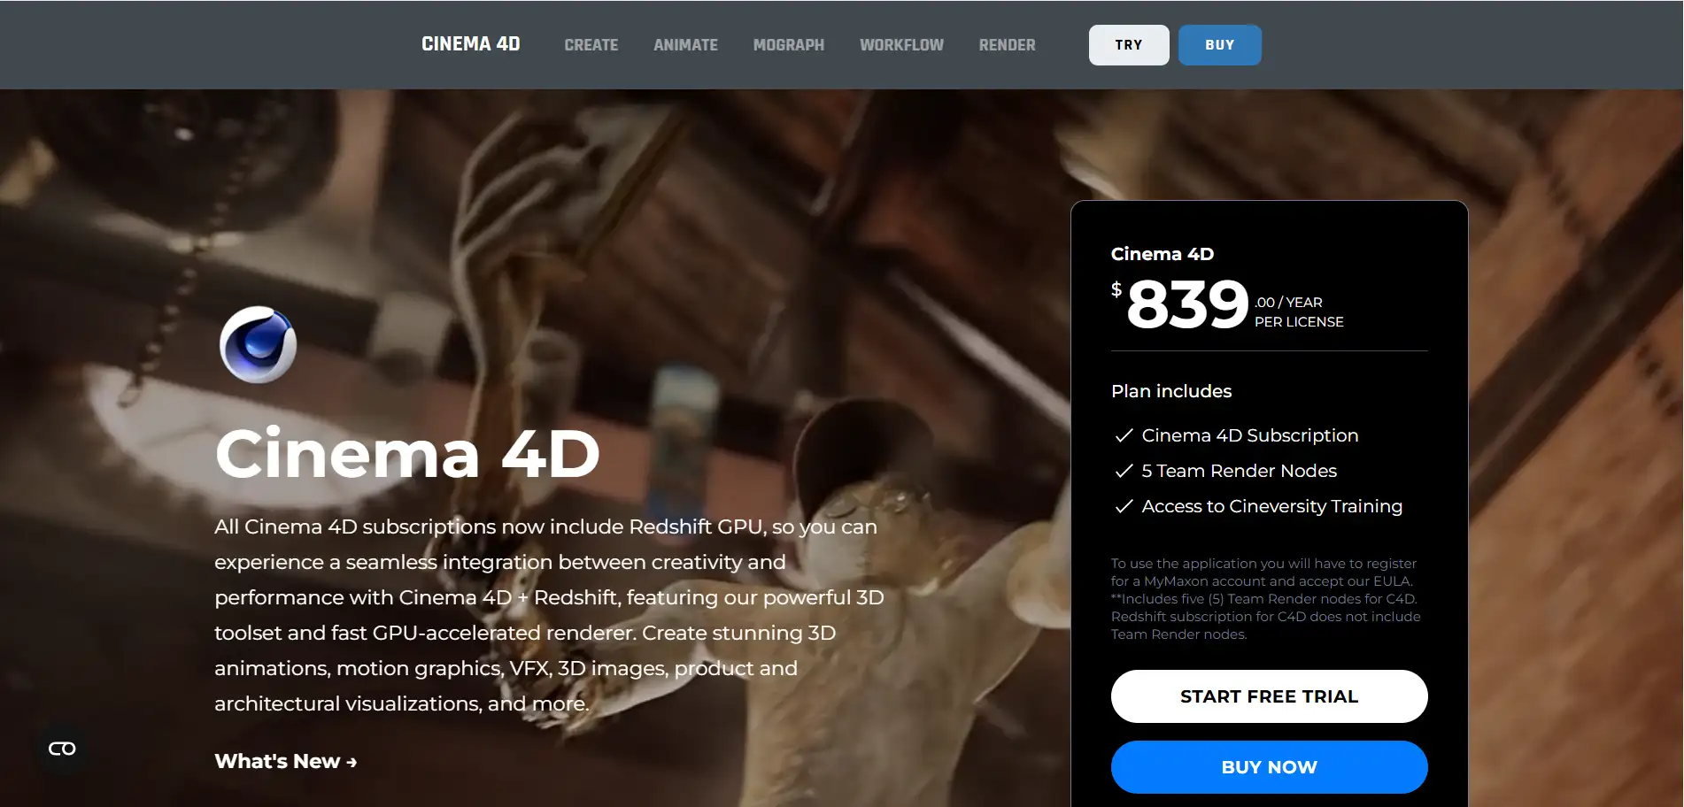Click the Access to Cineversity Training text

point(1272,506)
